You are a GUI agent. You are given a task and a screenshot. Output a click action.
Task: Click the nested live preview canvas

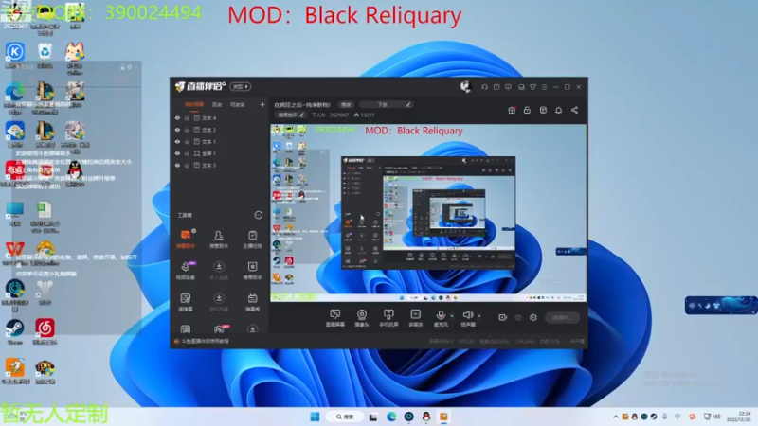428,213
